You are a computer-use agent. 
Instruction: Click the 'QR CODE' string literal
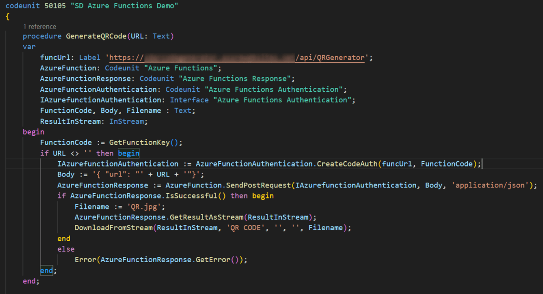[245, 228]
